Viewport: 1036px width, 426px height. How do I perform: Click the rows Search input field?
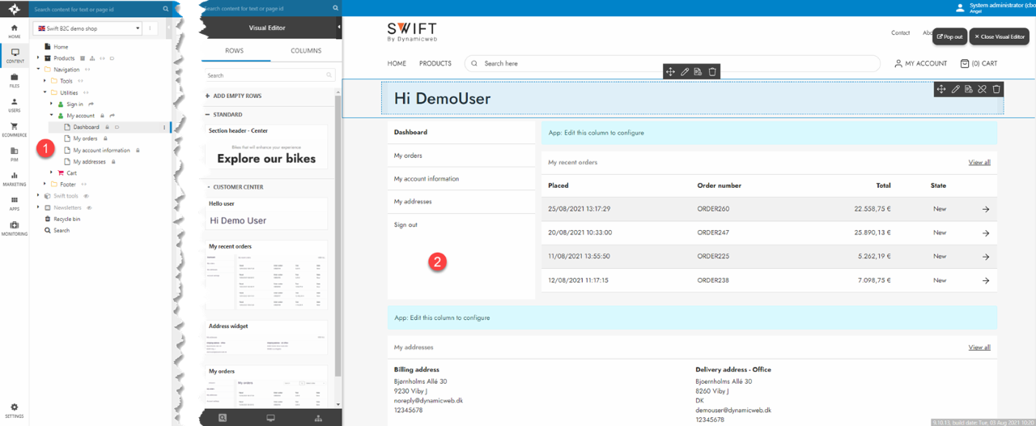(265, 75)
